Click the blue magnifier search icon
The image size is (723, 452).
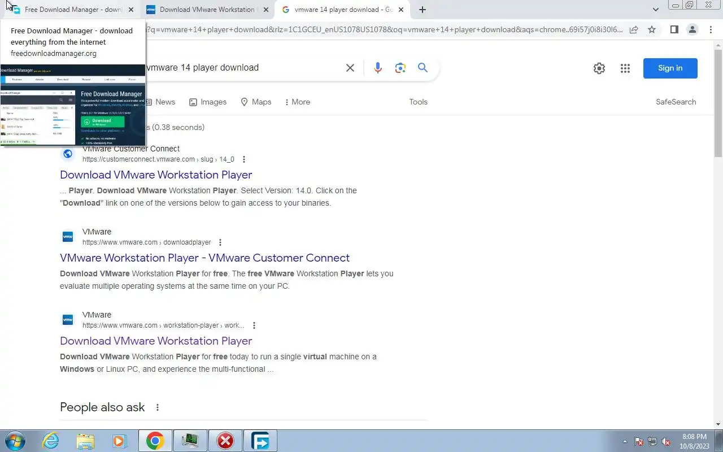[x=423, y=68]
